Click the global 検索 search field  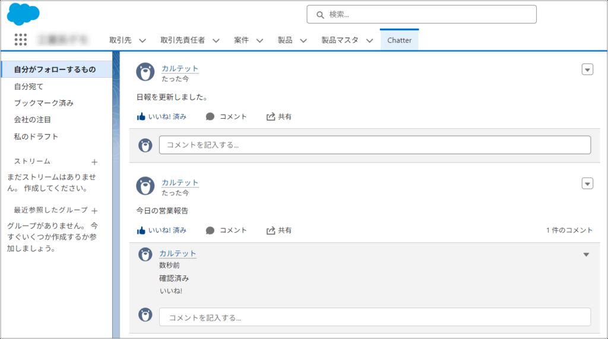coord(422,14)
